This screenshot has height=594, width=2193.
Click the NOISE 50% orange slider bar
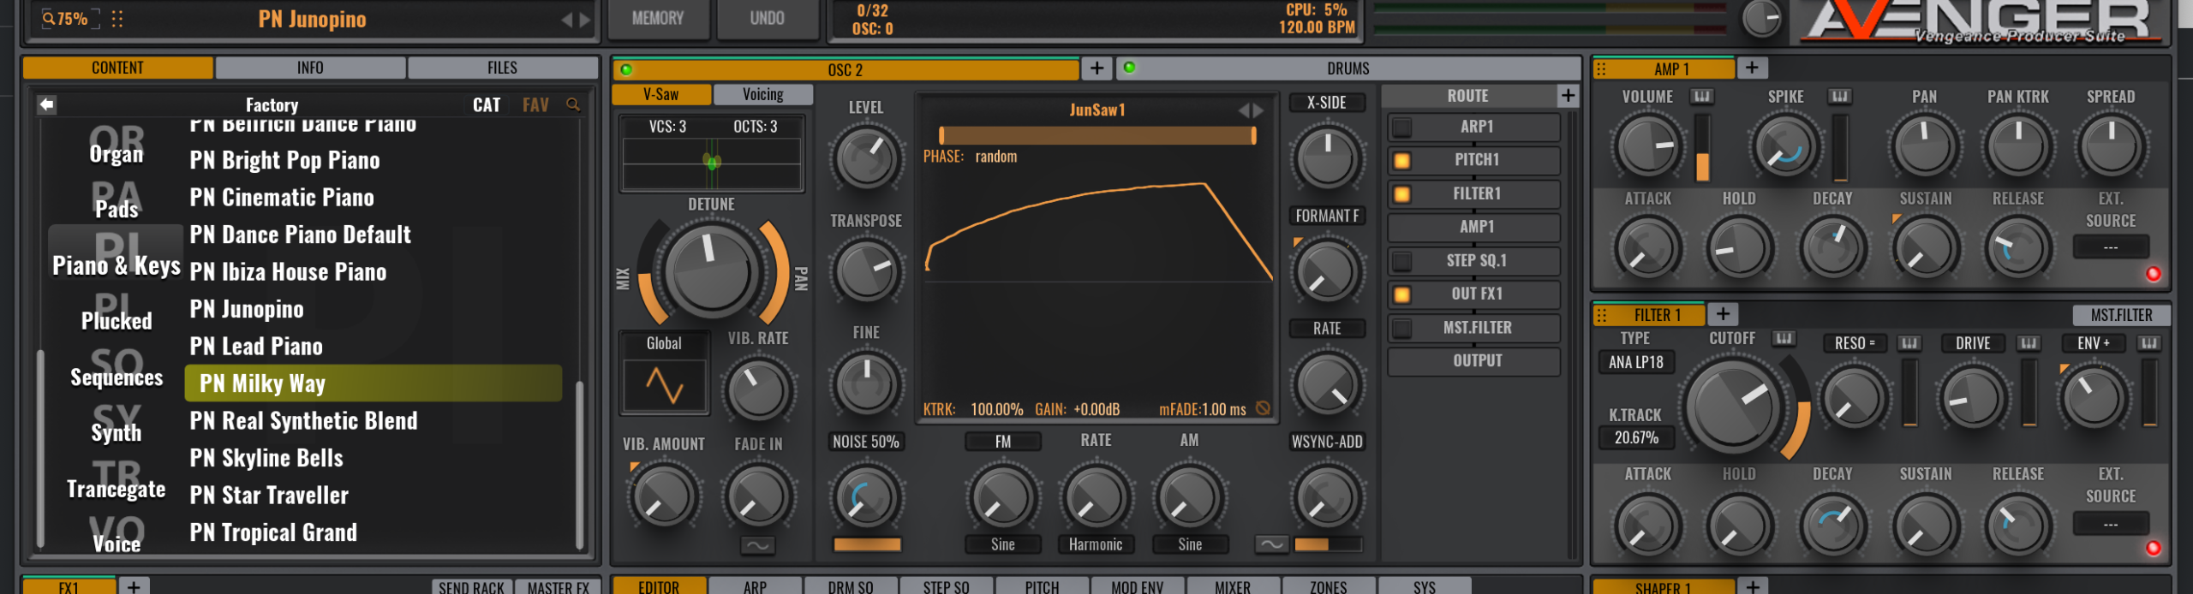(x=867, y=544)
